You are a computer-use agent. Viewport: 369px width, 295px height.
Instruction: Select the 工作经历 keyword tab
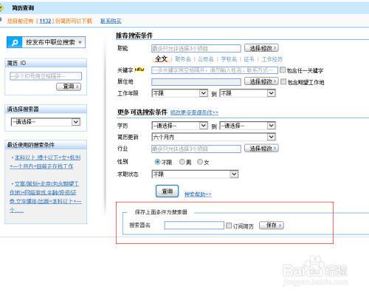click(x=272, y=59)
